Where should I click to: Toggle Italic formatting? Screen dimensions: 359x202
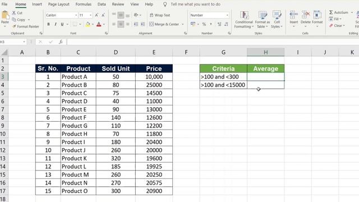(x=56, y=24)
